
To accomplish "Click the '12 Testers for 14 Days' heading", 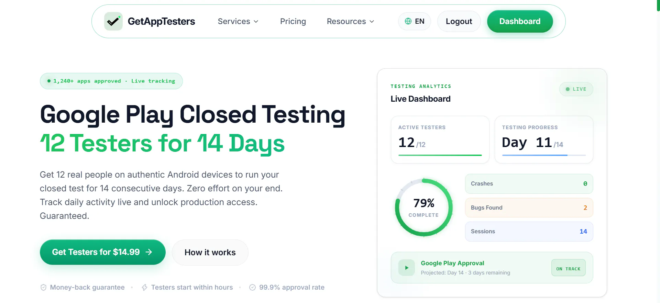I will [x=162, y=143].
